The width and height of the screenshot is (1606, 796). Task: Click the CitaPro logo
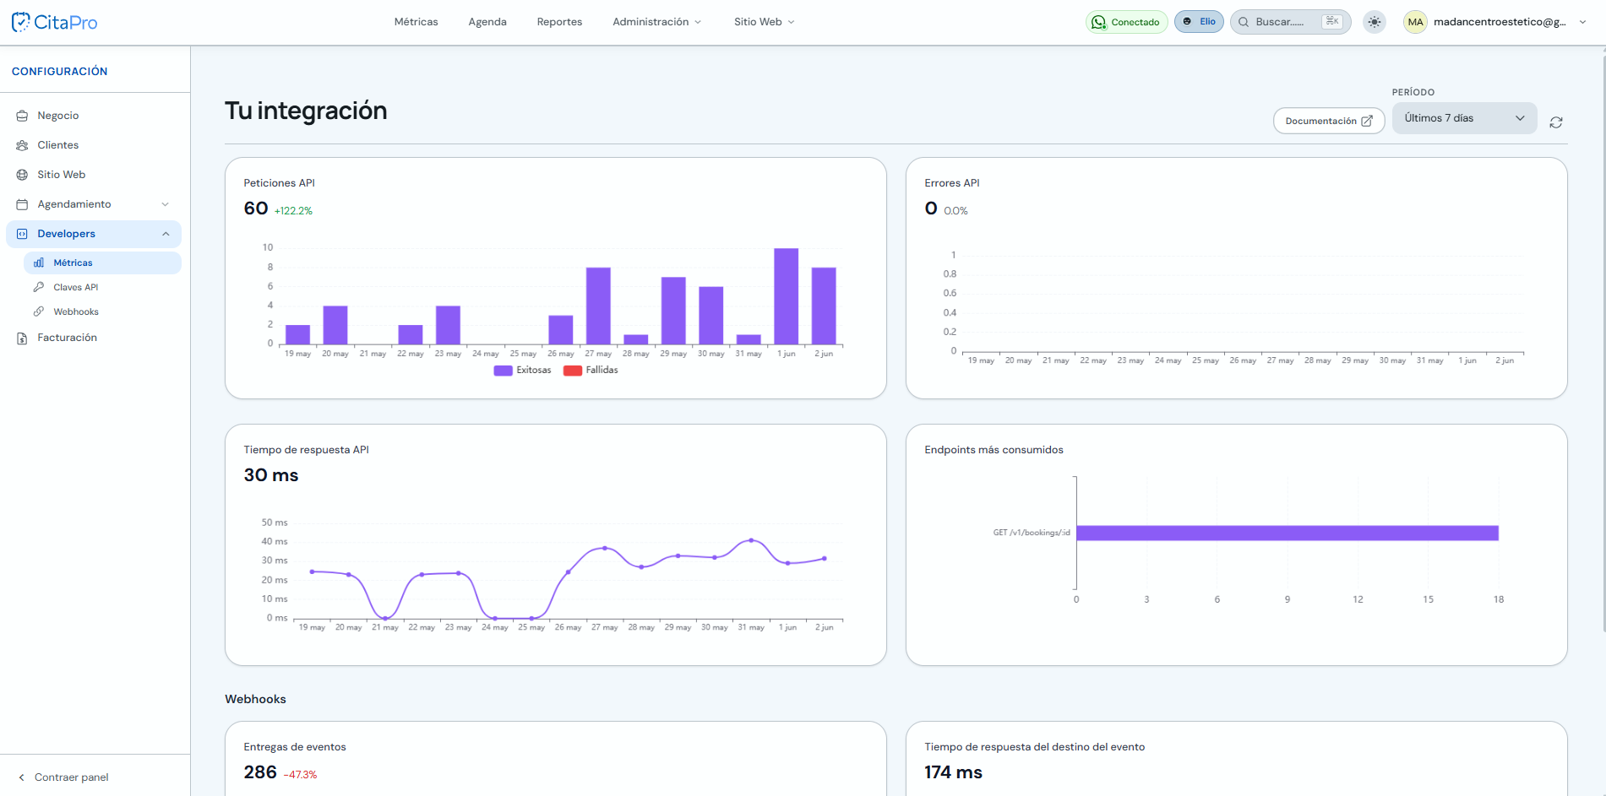(55, 22)
